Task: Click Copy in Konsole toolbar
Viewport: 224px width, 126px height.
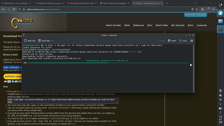Action: click(x=161, y=41)
